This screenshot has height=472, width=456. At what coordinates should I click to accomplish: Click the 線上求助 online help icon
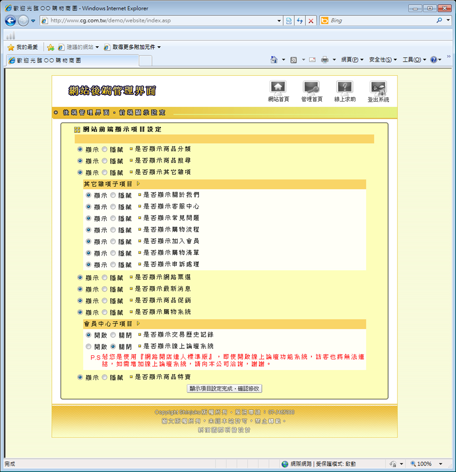tap(345, 88)
